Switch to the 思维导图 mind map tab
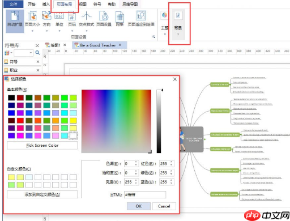Screen dimensions: 290x221 pyautogui.click(x=130, y=4)
